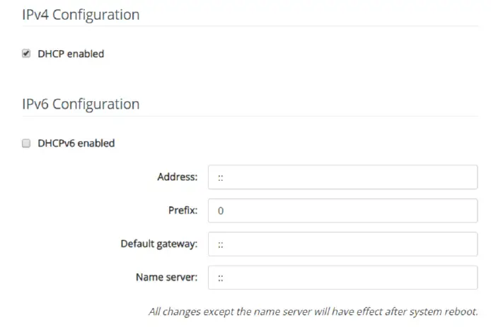The height and width of the screenshot is (327, 491).
Task: Select the Default gateway input field
Action: [x=342, y=244]
